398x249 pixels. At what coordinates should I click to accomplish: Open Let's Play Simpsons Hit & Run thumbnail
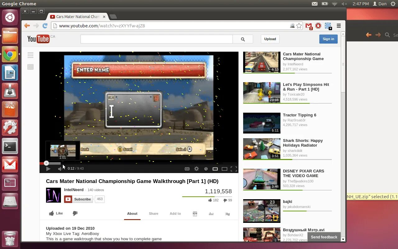coord(262,93)
